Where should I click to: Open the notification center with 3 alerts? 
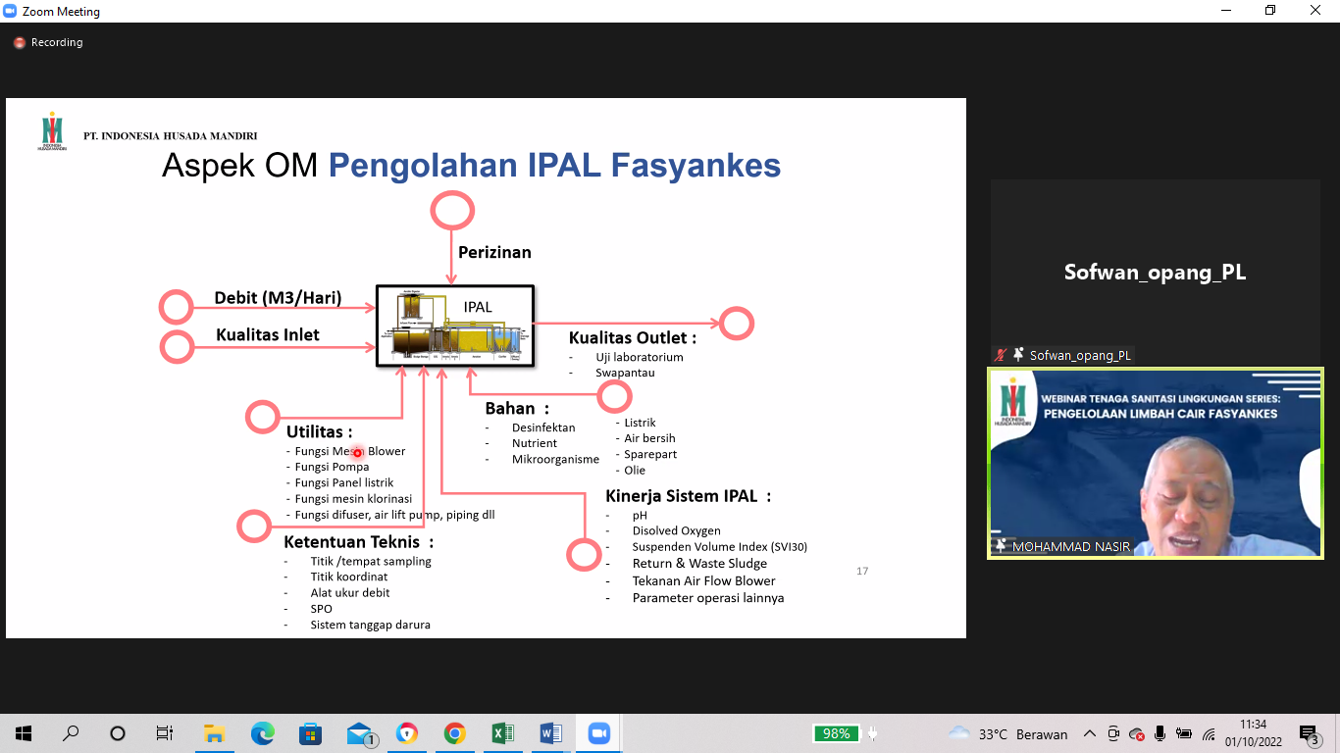tap(1309, 734)
